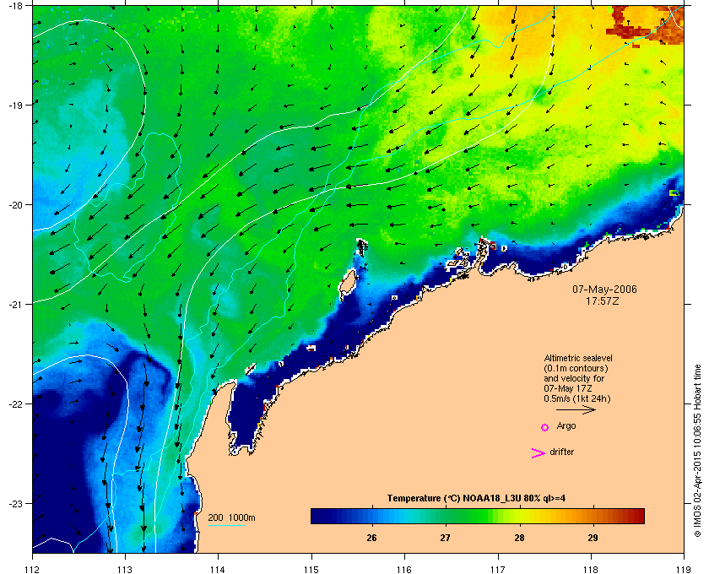Click the '07-May-2006' date label
709x574 pixels.
pos(604,289)
